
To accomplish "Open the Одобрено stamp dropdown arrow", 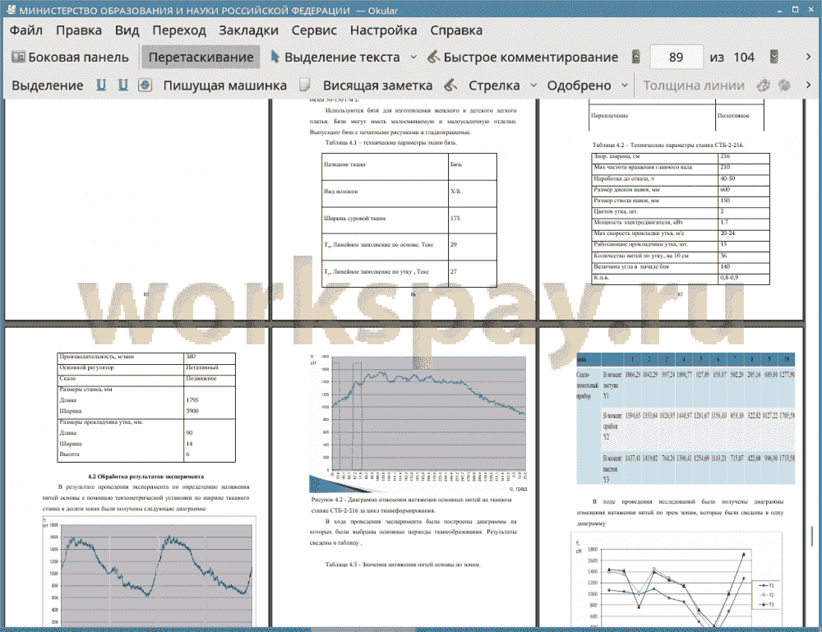I will pos(625,85).
